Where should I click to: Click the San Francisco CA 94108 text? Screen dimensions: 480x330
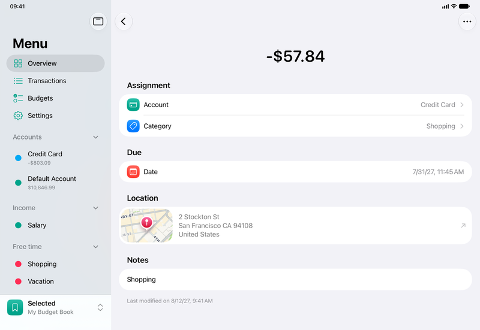[215, 226]
